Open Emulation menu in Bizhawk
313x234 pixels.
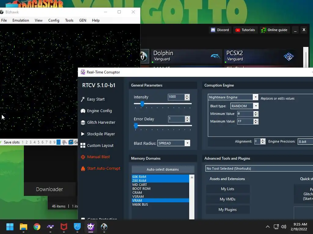[x=21, y=20]
